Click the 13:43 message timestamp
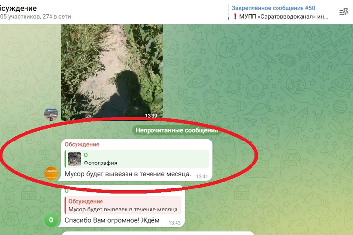Image resolution: width=353 pixels, height=235 pixels. 175,223
